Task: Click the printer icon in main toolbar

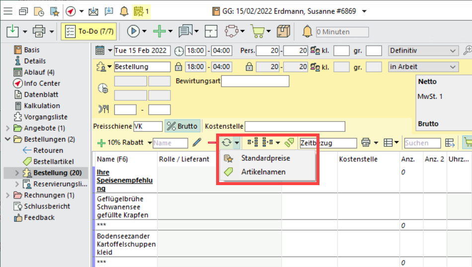Action: point(39,32)
